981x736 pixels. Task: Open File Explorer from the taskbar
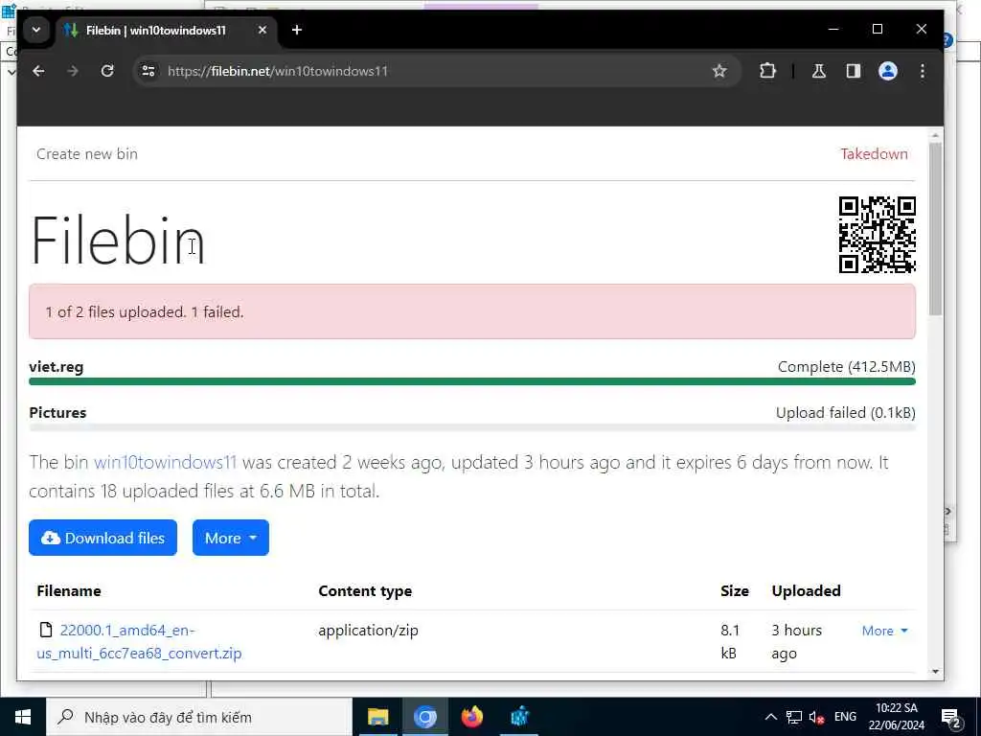tap(377, 717)
